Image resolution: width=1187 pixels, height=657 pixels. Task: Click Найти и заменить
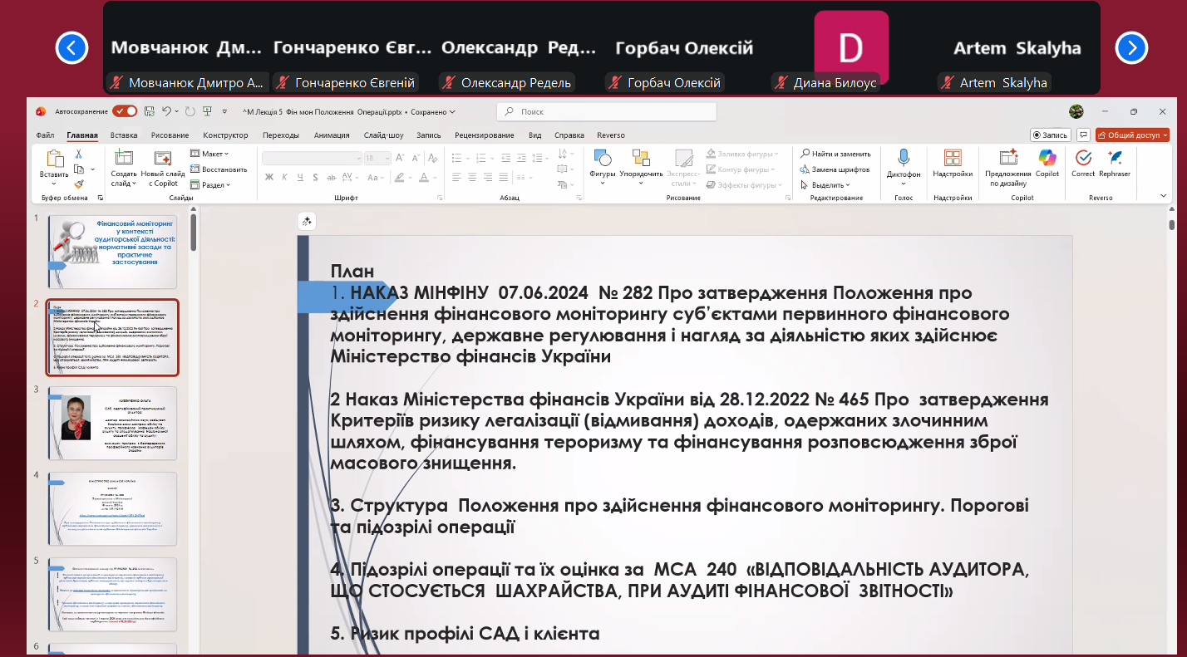click(835, 154)
